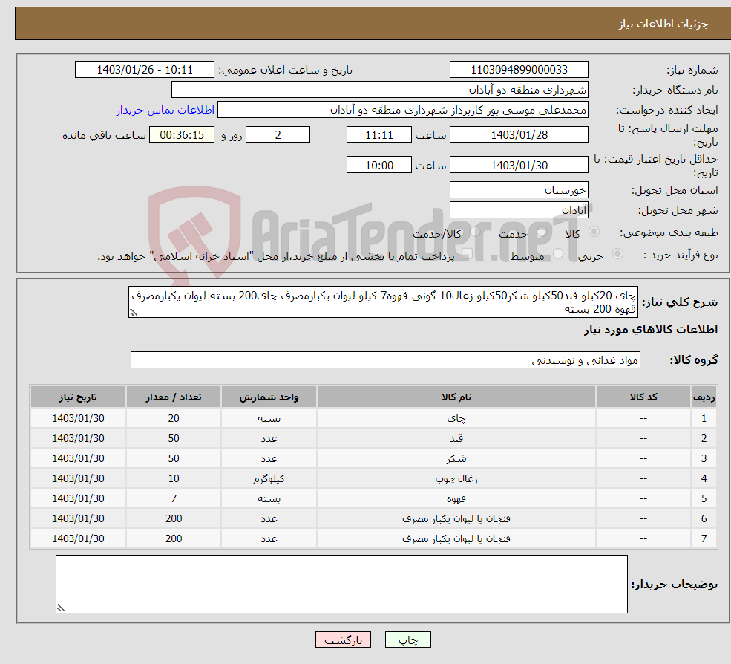Screen dimensions: 731x664
Task: Click the goods group field مواد غذائی و نوشیدنی
Action: coord(385,359)
